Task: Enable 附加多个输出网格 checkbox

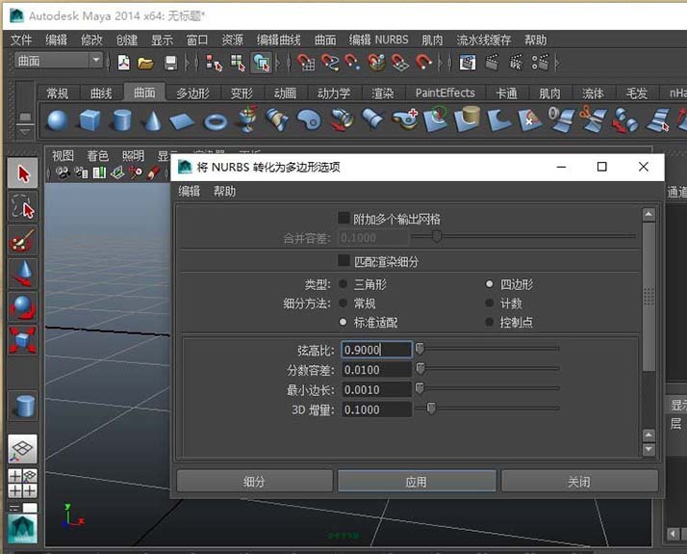Action: (344, 219)
